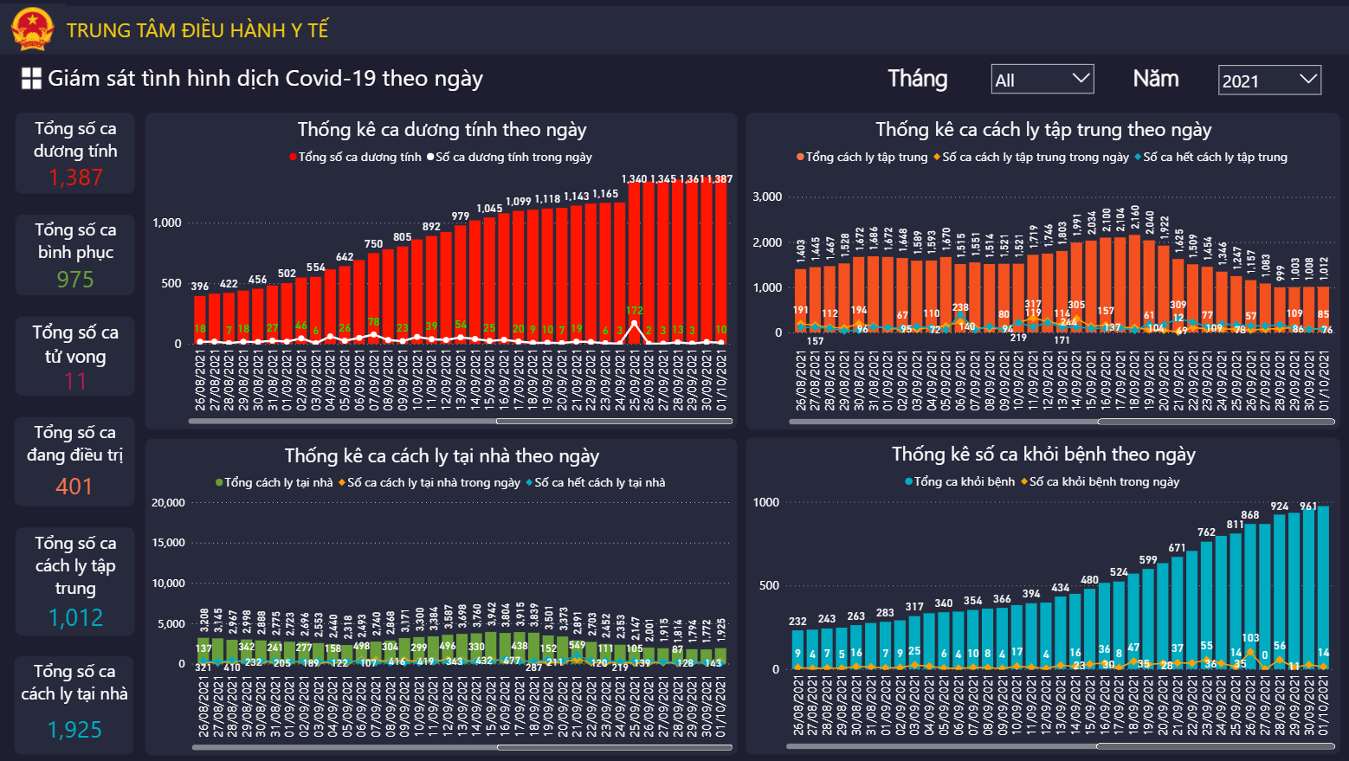Select the 'Tổng số ca bình phục' card
Image resolution: width=1349 pixels, height=761 pixels.
coord(75,255)
